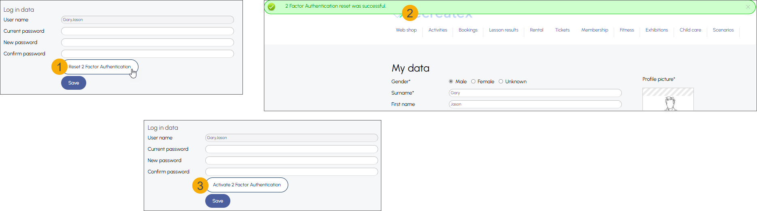Open the Child care section

pos(690,30)
